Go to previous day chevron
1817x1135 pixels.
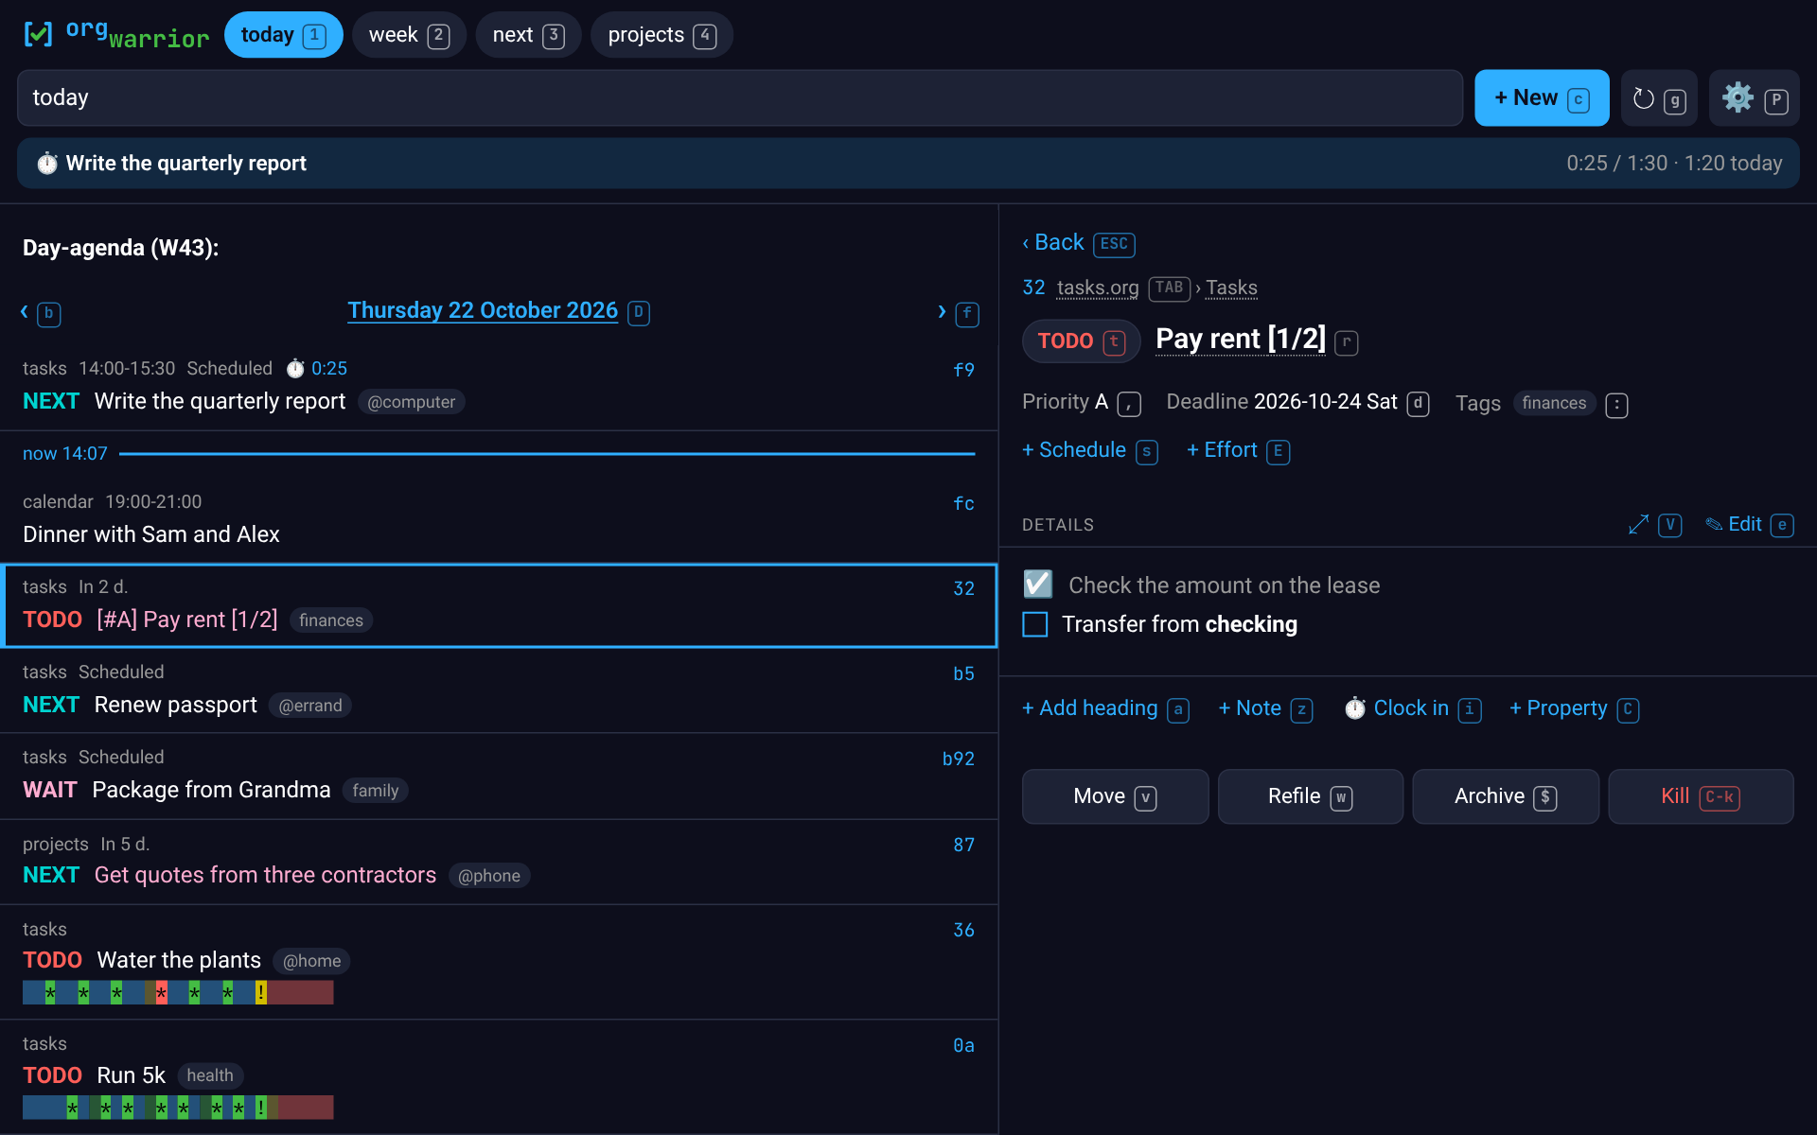25,312
